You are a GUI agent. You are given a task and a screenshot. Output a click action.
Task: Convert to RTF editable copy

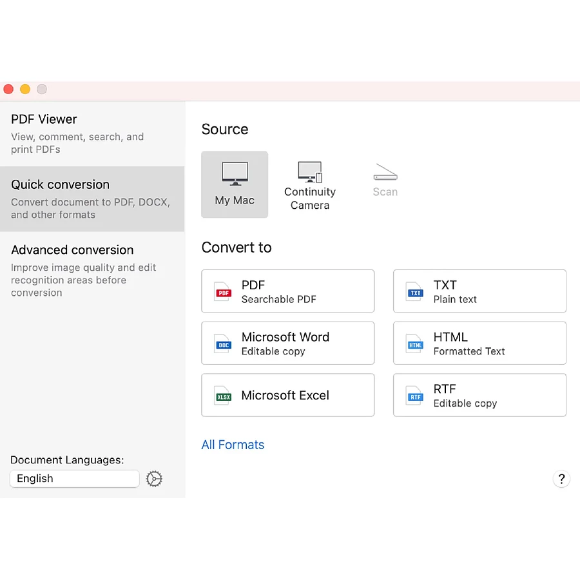click(x=479, y=395)
